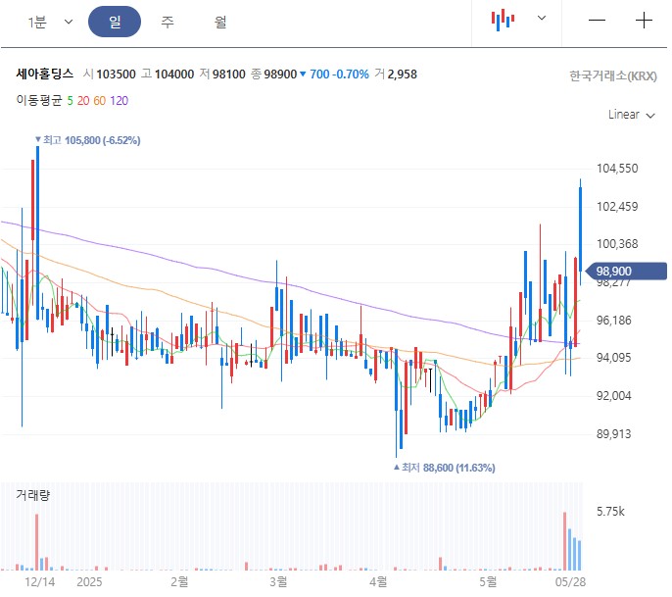Zoom in using the plus icon
The image size is (672, 597).
(644, 21)
